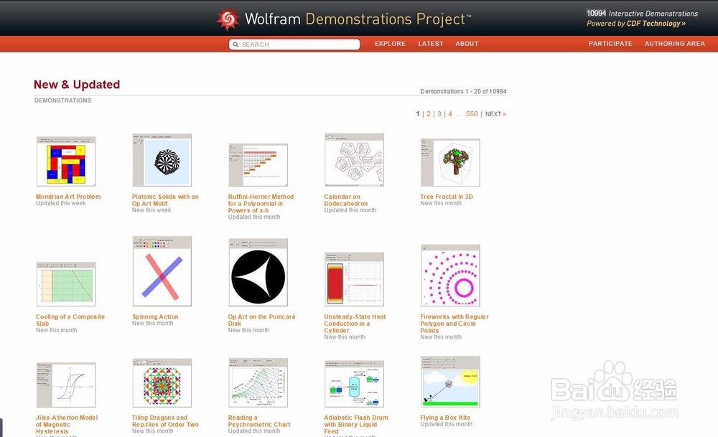Focus the SEARCH input field
Viewport: 718px width, 437px height.
[294, 44]
